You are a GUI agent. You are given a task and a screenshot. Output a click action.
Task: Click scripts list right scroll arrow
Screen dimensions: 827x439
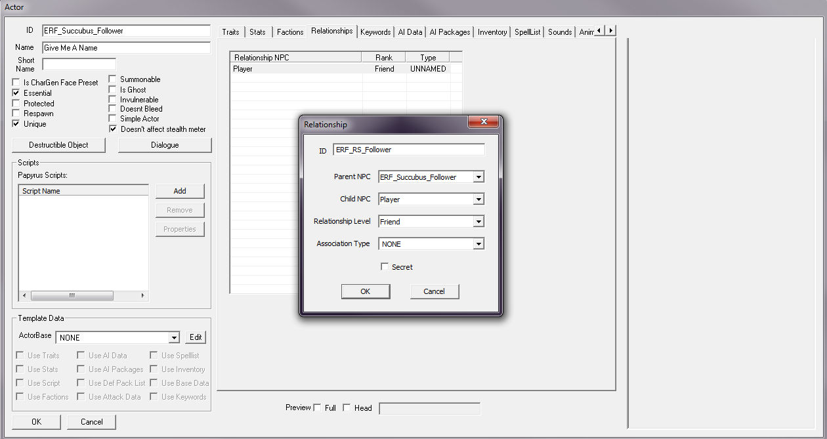143,295
